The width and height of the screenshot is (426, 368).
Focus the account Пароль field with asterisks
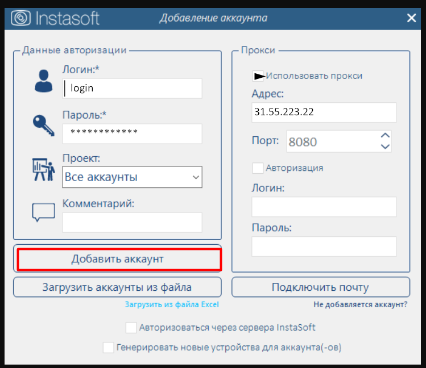(132, 134)
